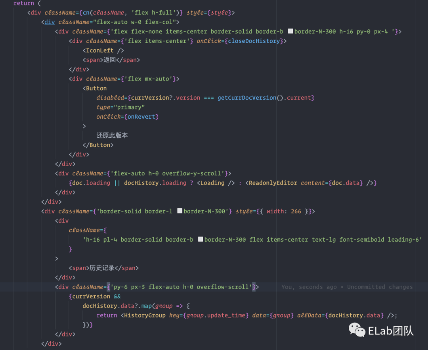Click the allData attribute name

(x=309, y=315)
